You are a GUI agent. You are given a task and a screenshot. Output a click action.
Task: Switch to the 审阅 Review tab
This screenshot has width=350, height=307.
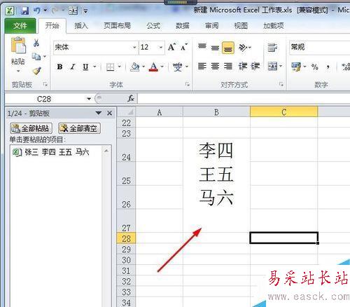click(211, 25)
